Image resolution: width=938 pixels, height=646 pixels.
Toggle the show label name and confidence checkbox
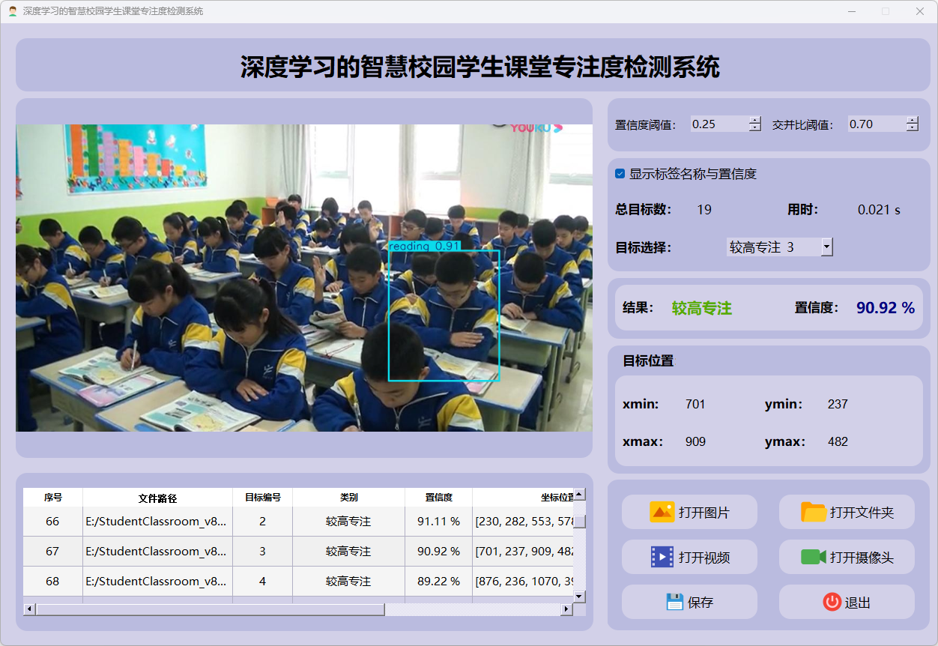click(620, 174)
